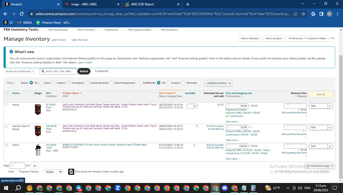Click the Search SKU, Title, ISBN field

pyautogui.click(x=58, y=71)
